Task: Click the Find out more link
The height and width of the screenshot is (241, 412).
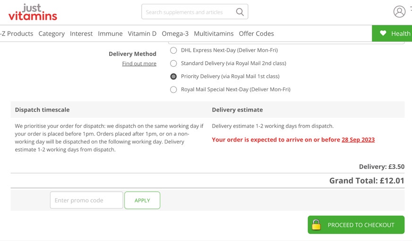Action: pos(139,64)
